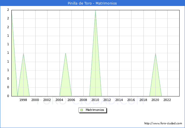
Task: Select the 2004 x-axis label
Action: pos(59,100)
